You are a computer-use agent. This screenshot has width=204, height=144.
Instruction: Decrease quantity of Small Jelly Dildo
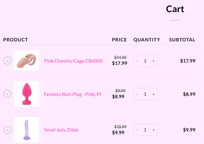pos(137,130)
